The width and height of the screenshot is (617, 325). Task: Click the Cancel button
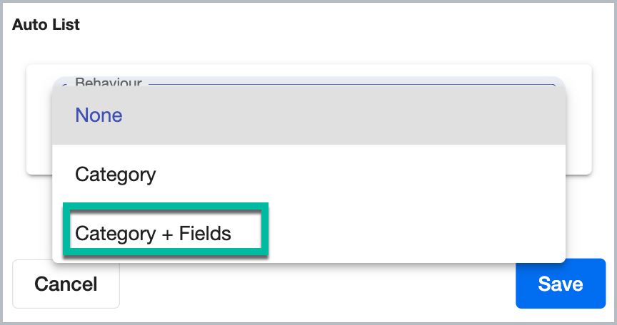tap(66, 284)
